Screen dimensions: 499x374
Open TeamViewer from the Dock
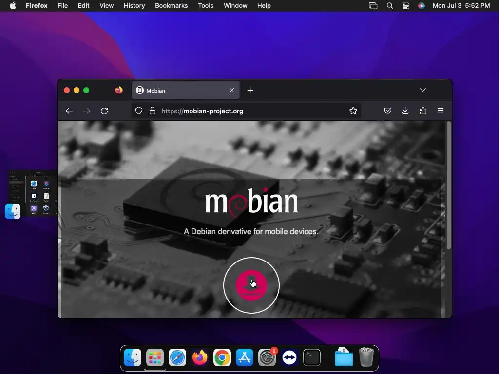[x=289, y=357]
